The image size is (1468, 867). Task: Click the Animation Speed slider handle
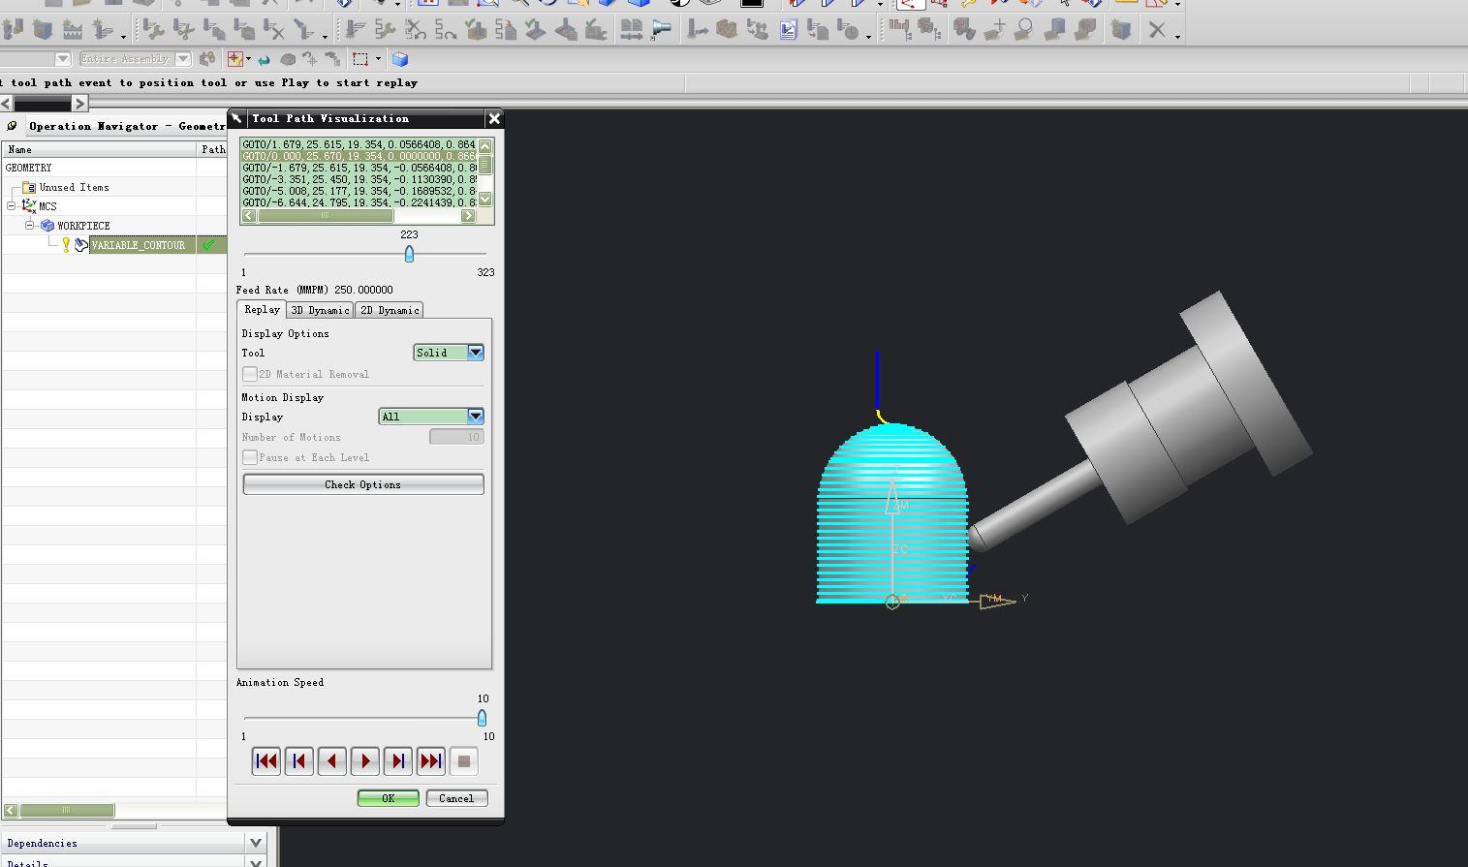(x=482, y=718)
